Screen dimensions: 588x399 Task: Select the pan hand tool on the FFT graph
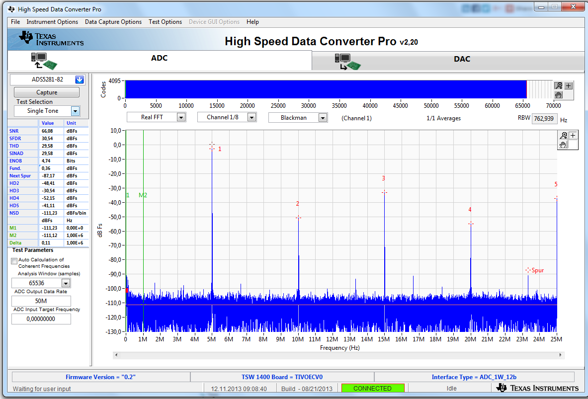click(563, 145)
